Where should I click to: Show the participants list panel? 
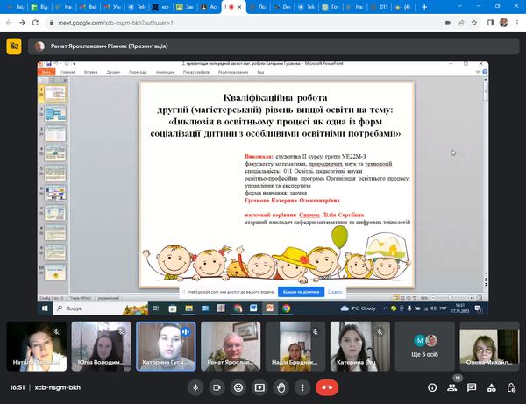click(451, 386)
